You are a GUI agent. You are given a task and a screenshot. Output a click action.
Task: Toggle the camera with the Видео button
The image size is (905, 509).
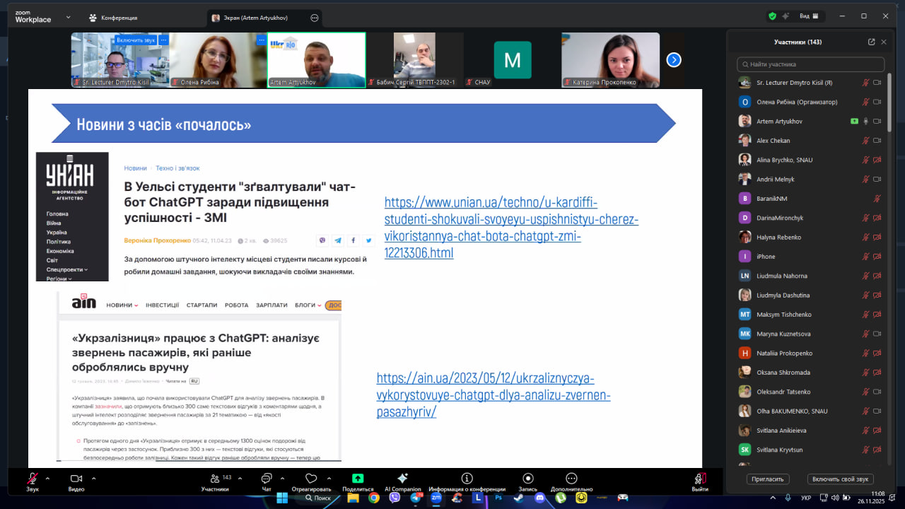[x=76, y=479]
